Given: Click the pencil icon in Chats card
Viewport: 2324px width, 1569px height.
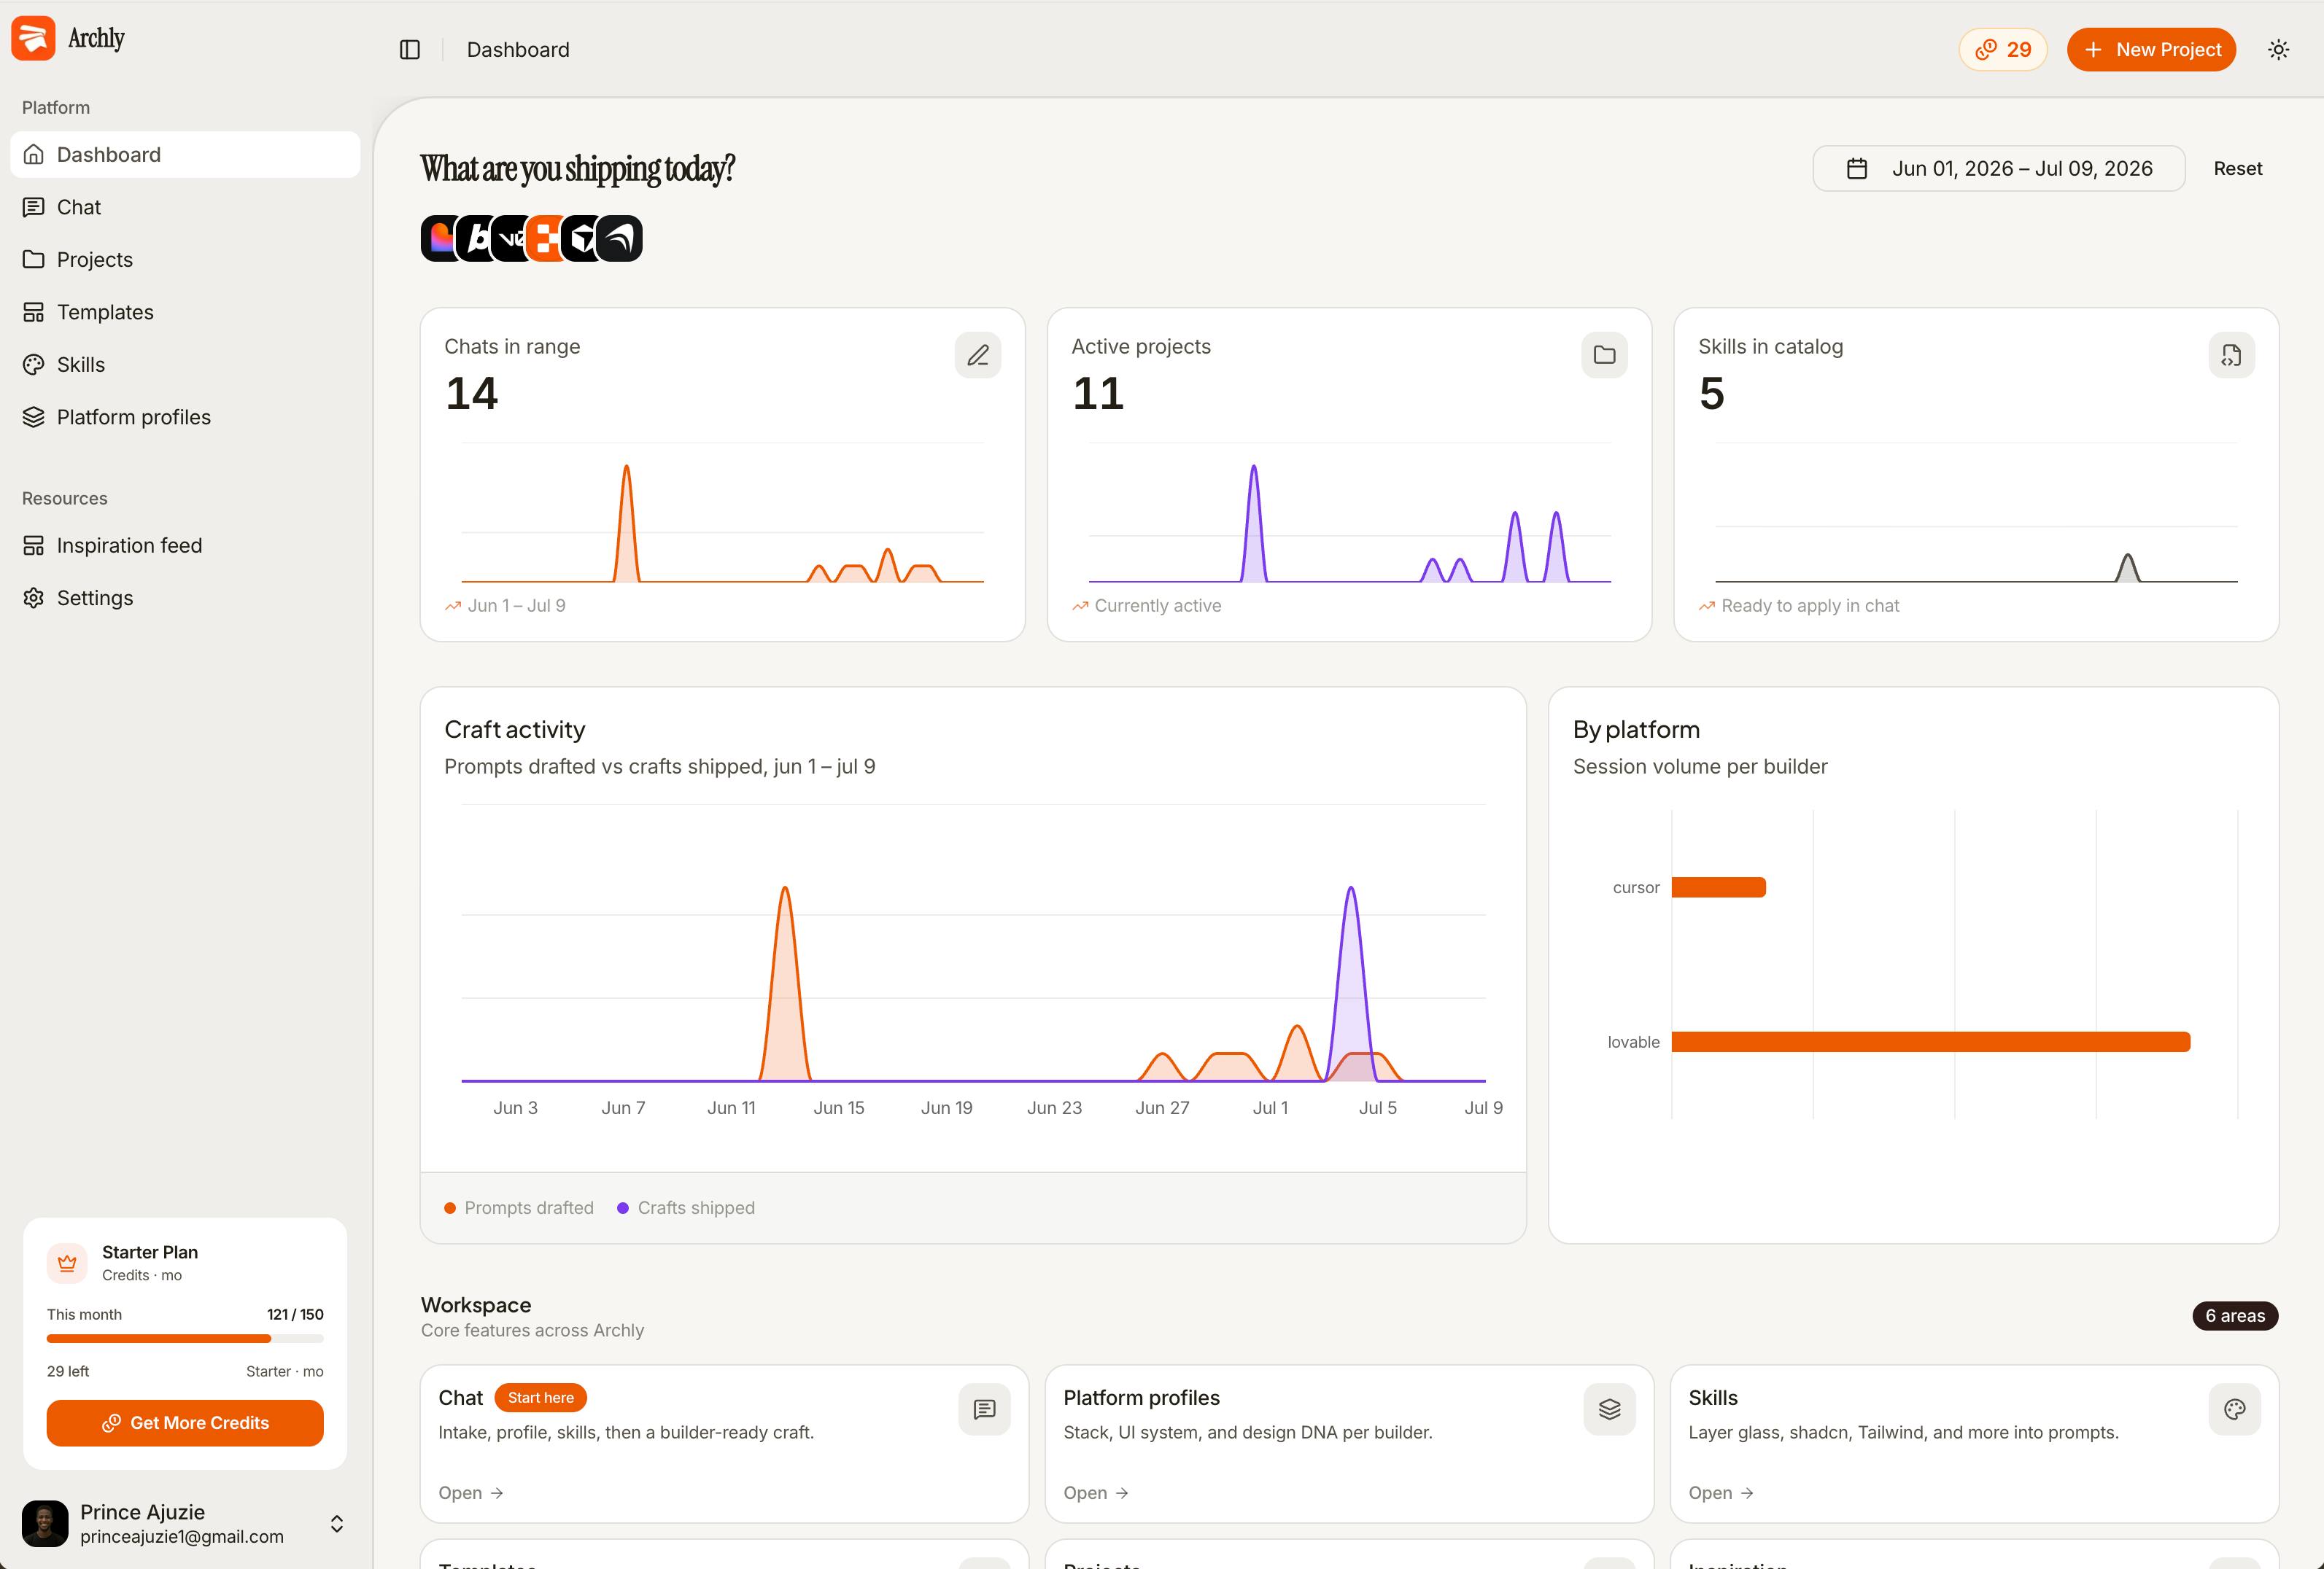Looking at the screenshot, I should (977, 355).
